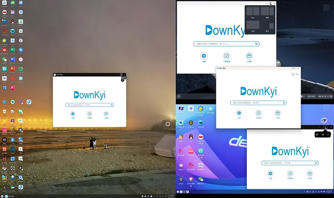Image resolution: width=334 pixels, height=198 pixels.
Task: Open settings gear in the DownKyi window on the deepin desktop
Action: pos(270,173)
